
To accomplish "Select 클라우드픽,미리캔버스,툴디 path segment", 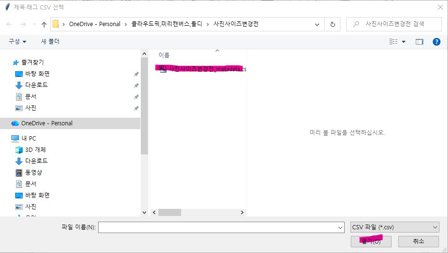I will [x=166, y=24].
